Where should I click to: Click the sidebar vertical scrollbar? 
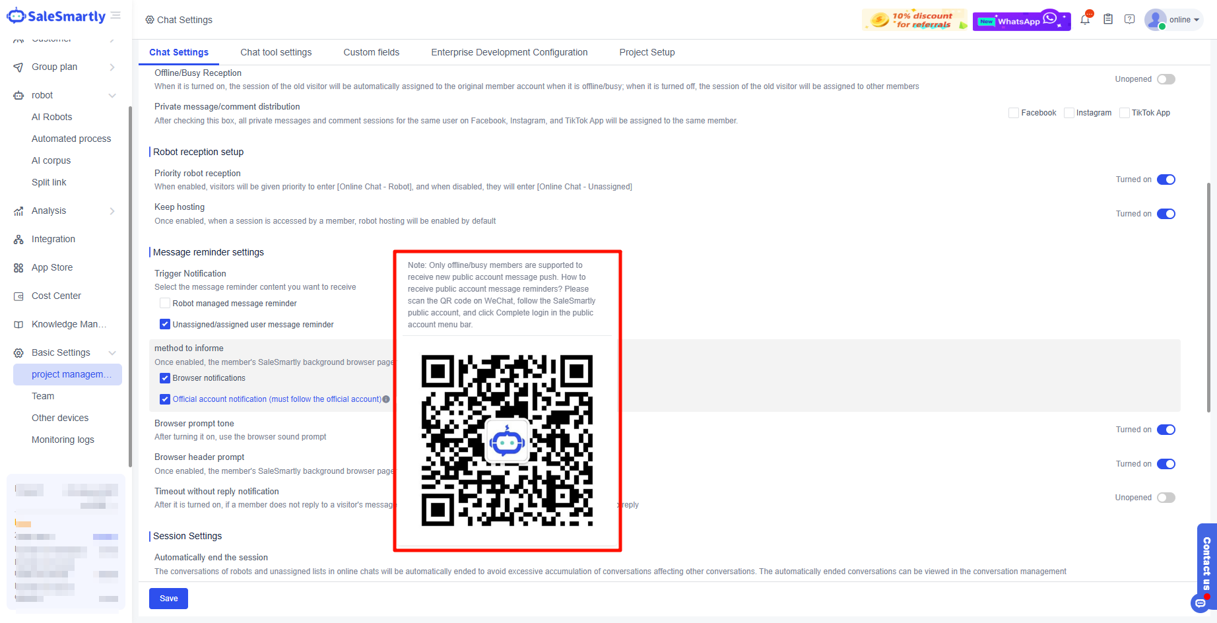(130, 286)
